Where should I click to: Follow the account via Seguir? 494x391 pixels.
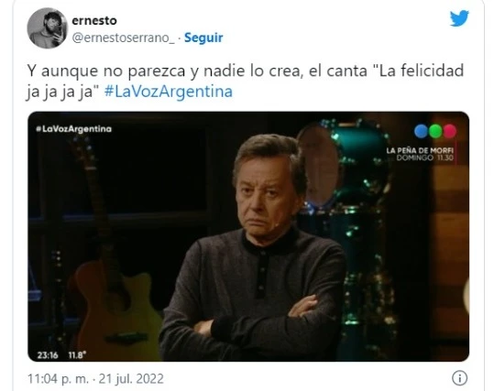tap(203, 38)
